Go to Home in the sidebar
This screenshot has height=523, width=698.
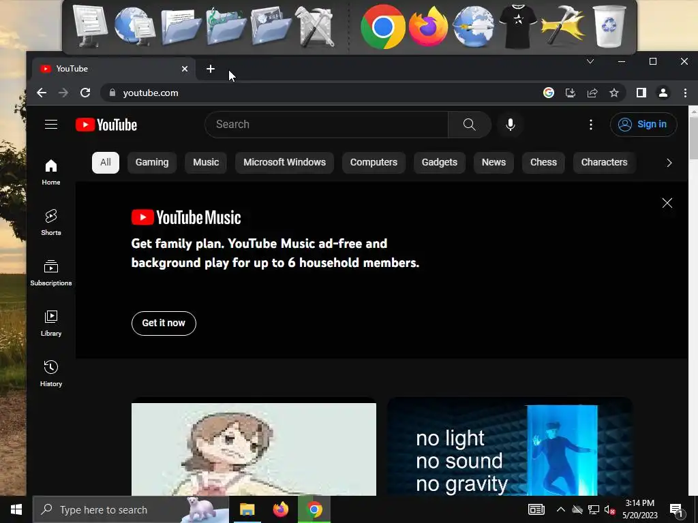tap(51, 172)
